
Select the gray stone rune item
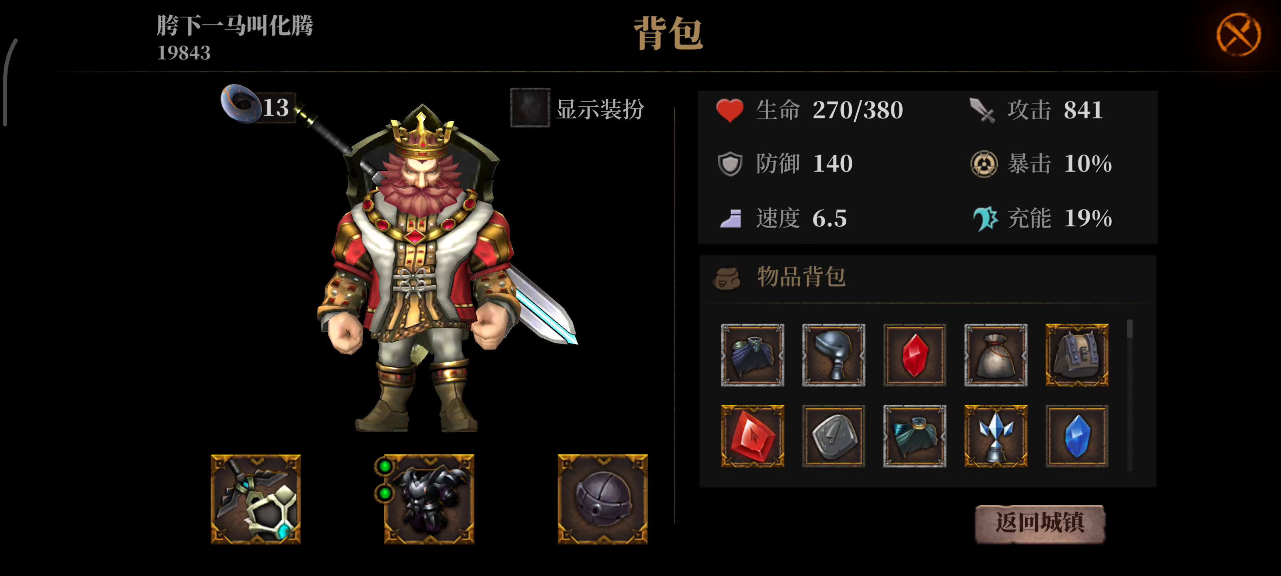coord(833,436)
